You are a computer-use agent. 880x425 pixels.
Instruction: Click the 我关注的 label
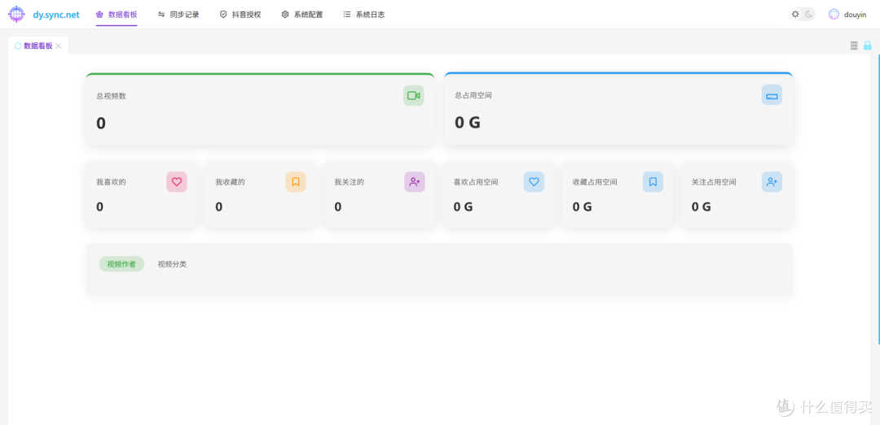click(x=349, y=182)
